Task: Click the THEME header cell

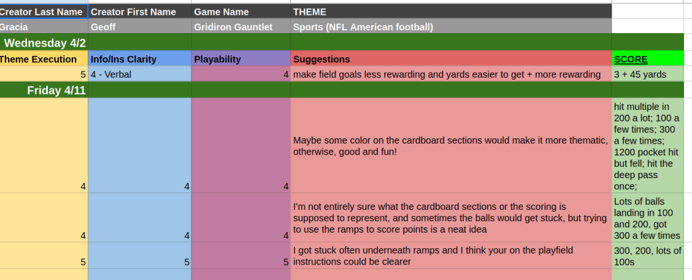Action: coord(450,11)
